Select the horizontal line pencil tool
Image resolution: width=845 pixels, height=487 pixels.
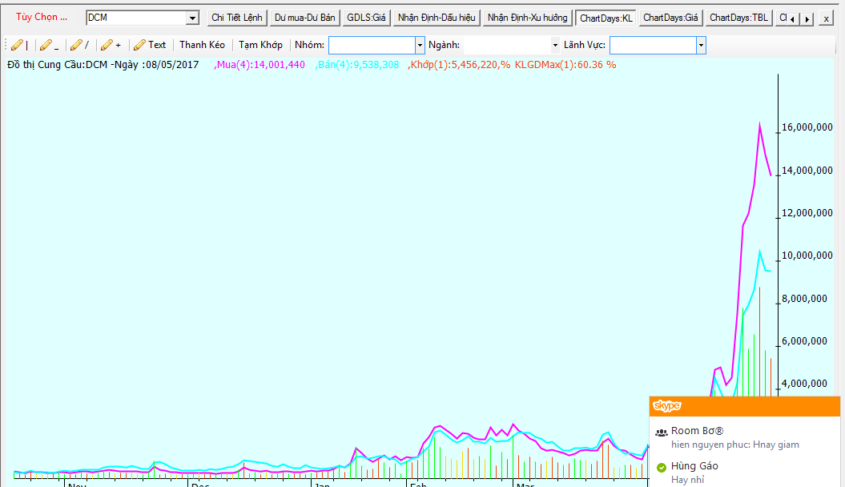[49, 45]
